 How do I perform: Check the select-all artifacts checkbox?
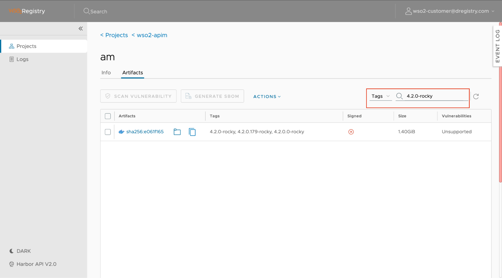pyautogui.click(x=108, y=116)
